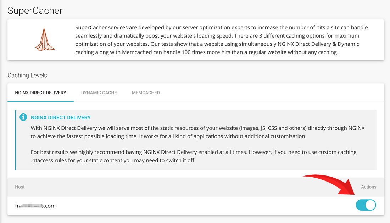Click the Caching Levels section label
390x223 pixels.
[27, 75]
